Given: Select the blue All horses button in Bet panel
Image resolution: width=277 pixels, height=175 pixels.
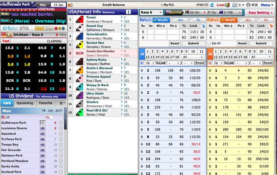Looking at the screenshot, I should pyautogui.click(x=142, y=54).
